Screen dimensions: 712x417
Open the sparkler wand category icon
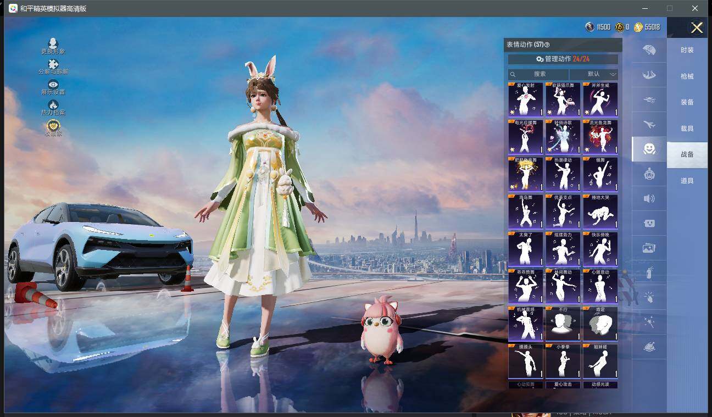coord(649,323)
